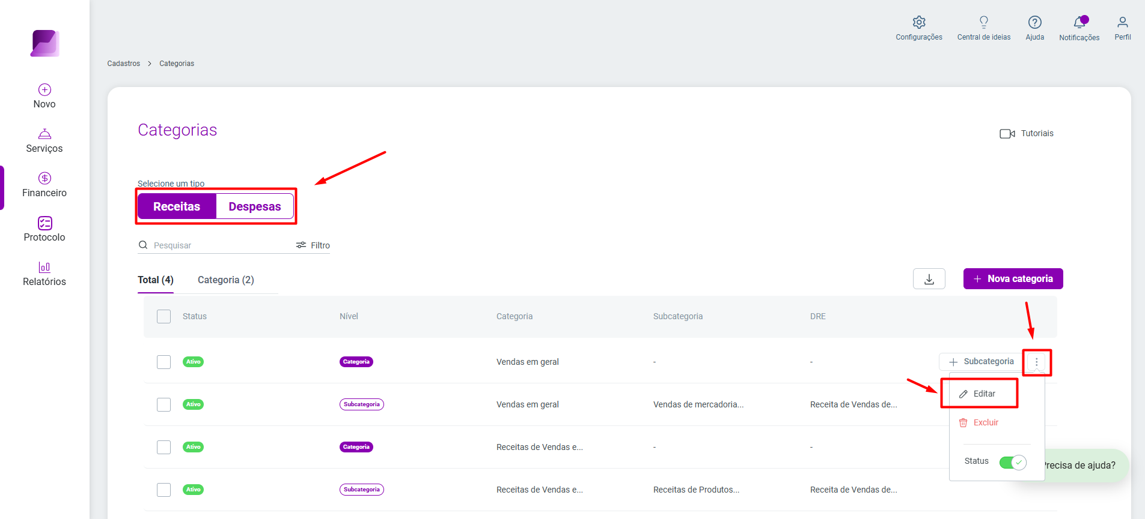The image size is (1145, 519).
Task: Switch to the Total (4) tab
Action: click(156, 280)
